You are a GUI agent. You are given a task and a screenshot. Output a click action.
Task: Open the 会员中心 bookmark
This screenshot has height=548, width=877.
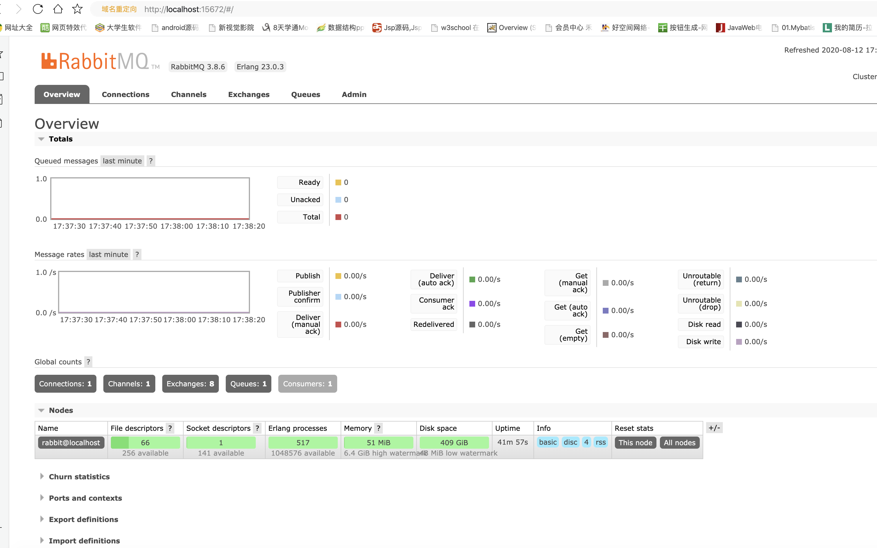[568, 27]
